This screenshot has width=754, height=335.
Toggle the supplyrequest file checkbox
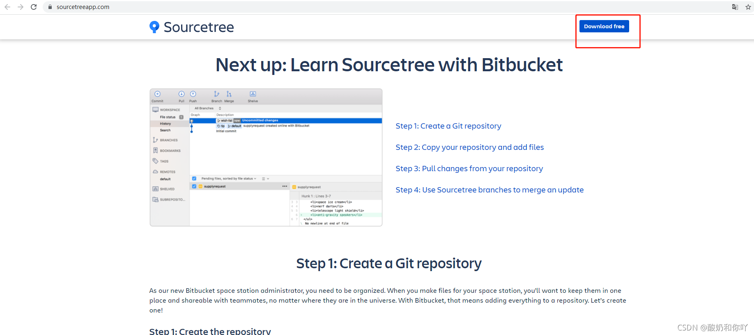coord(194,186)
